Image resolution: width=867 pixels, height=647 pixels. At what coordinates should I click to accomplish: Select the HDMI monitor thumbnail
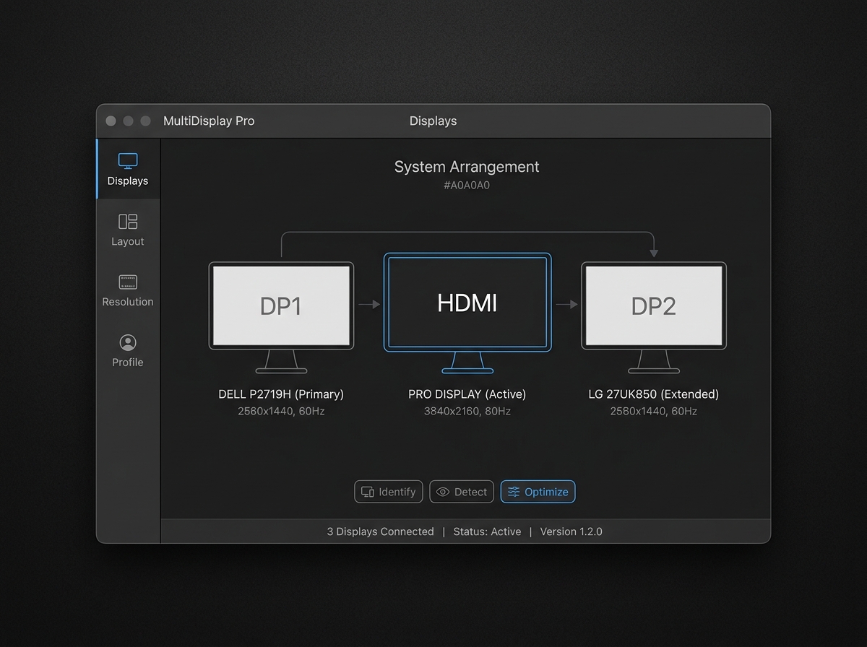467,313
